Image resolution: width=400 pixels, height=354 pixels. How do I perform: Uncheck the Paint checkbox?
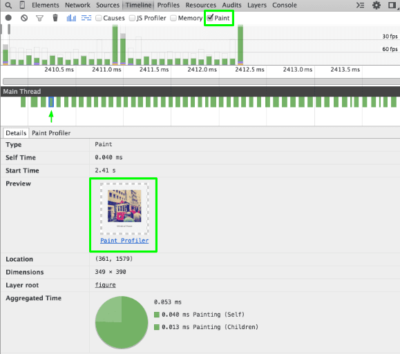pyautogui.click(x=210, y=18)
